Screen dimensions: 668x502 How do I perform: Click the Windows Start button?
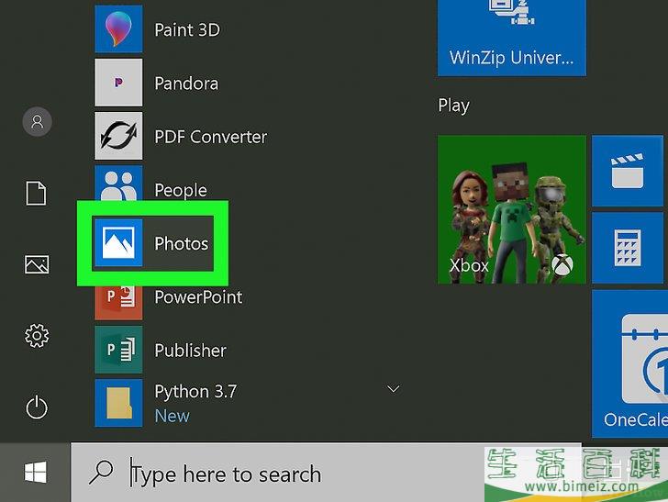click(x=35, y=472)
